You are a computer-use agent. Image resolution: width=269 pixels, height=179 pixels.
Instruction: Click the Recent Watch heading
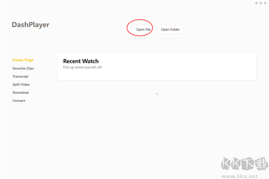tap(81, 61)
